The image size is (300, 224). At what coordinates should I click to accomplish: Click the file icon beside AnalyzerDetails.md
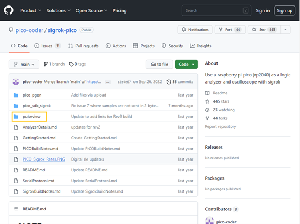[x=16, y=127]
